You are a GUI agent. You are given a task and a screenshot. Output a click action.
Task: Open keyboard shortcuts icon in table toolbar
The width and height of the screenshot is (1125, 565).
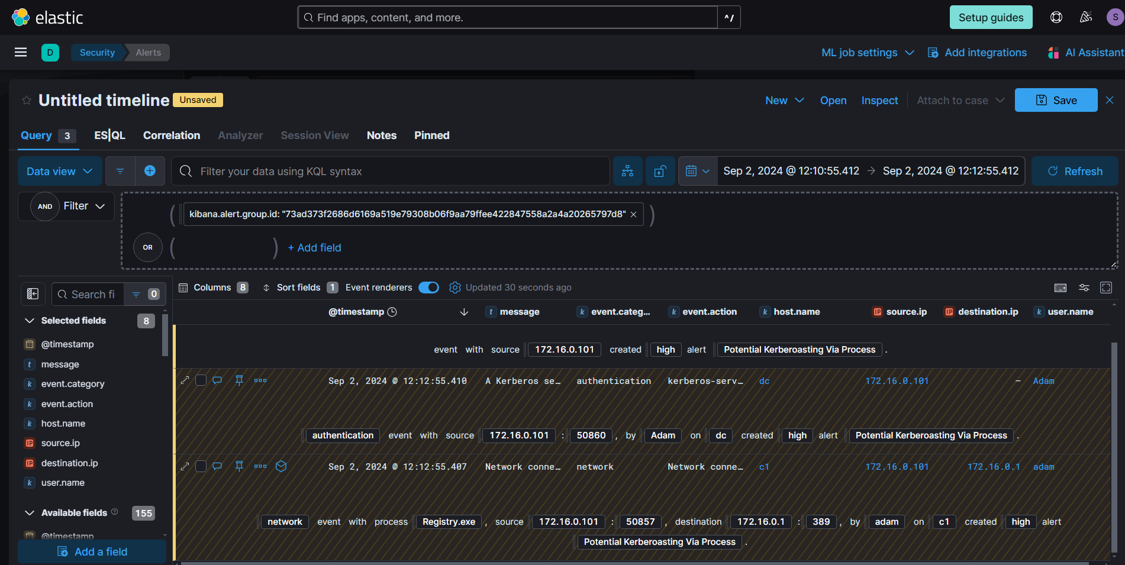(1060, 288)
